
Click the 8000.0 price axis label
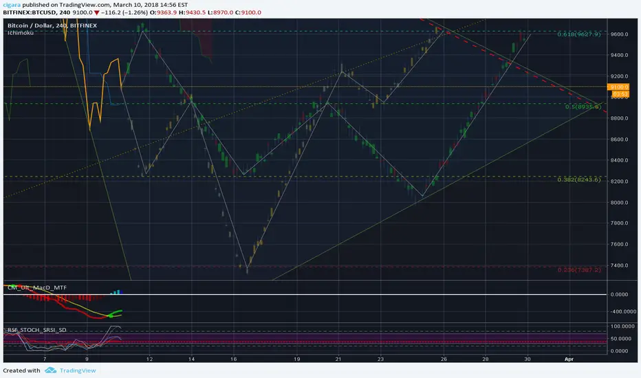(x=619, y=203)
